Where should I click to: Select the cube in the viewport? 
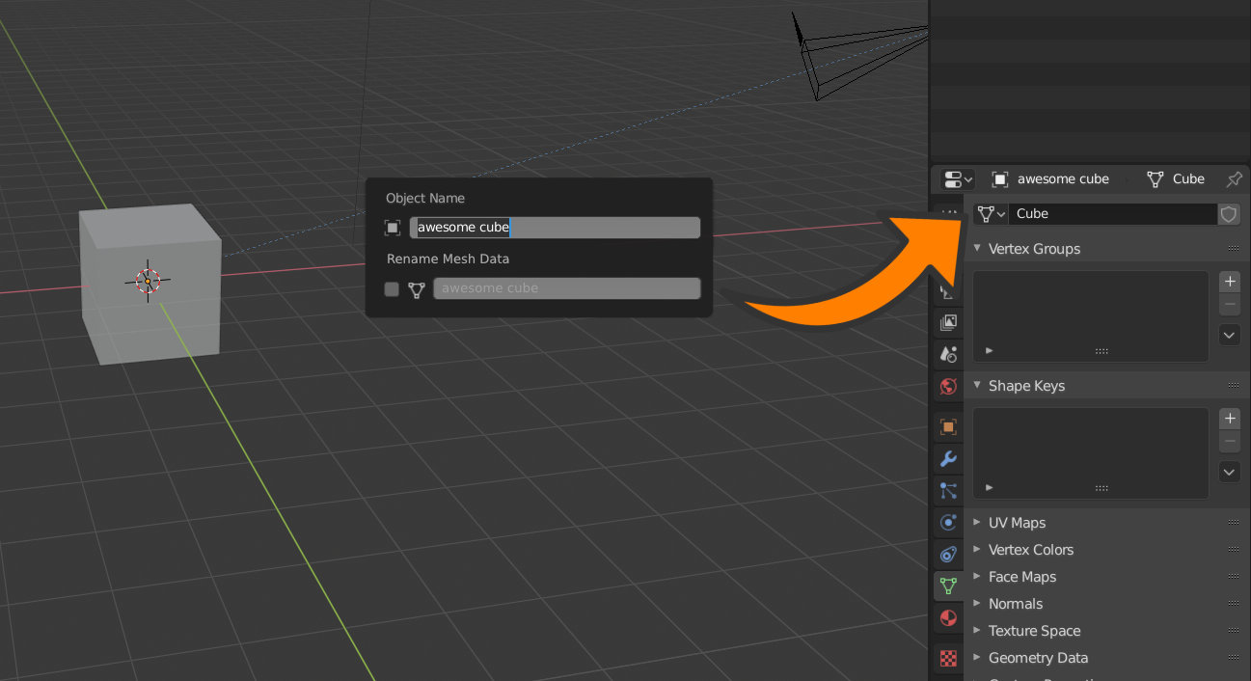[x=150, y=285]
